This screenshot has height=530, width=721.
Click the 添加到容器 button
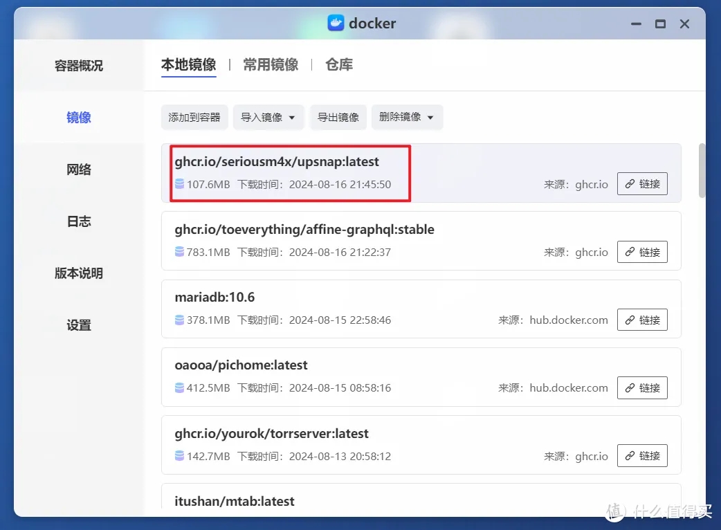point(194,117)
